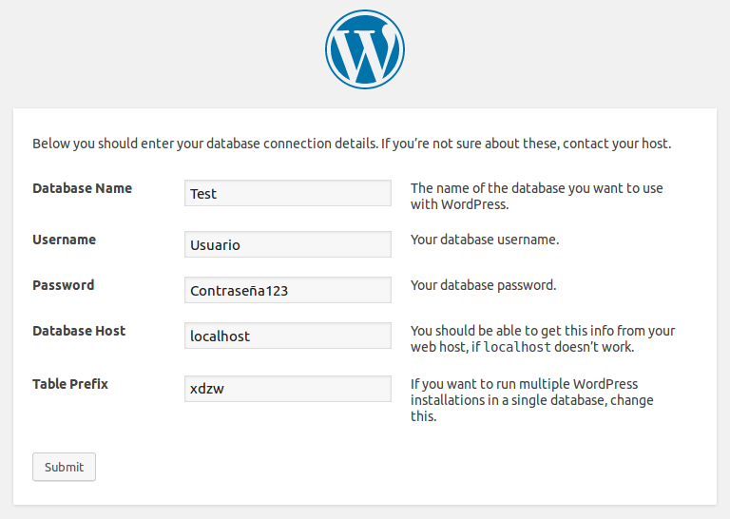The image size is (730, 519).
Task: Click the Username label
Action: point(65,240)
